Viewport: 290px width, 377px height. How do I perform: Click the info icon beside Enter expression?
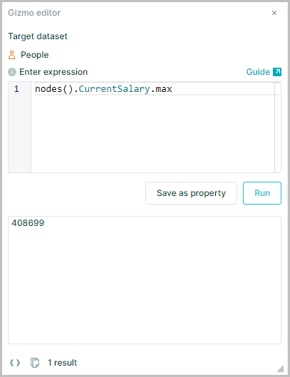12,72
